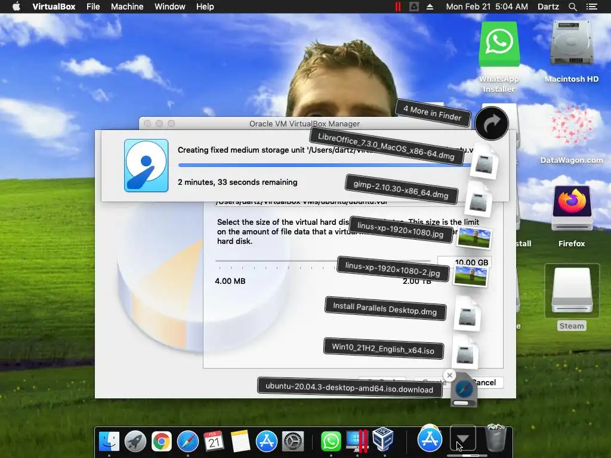The height and width of the screenshot is (458, 611).
Task: Click the Dartz user name menu
Action: click(x=548, y=7)
